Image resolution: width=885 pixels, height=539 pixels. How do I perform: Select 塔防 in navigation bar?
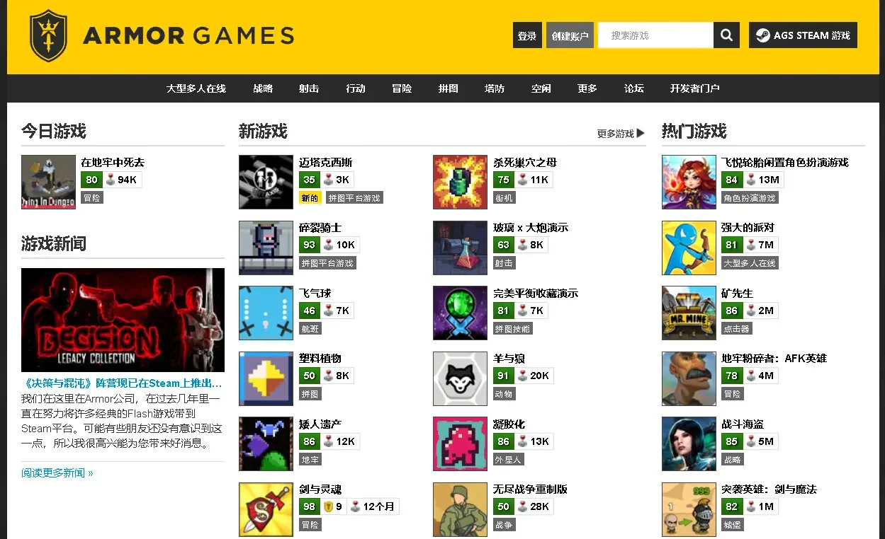[x=495, y=88]
